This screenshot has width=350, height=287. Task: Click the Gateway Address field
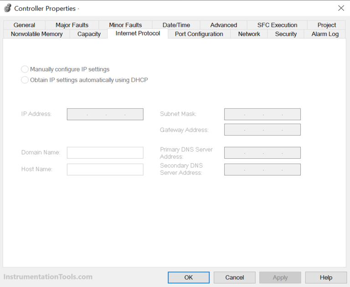[262, 130]
